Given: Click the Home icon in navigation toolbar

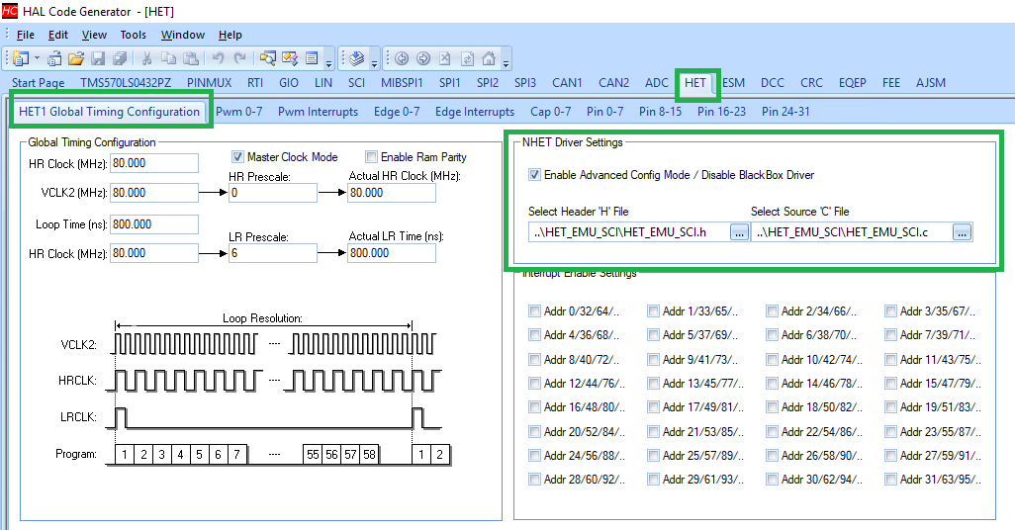Looking at the screenshot, I should (488, 59).
